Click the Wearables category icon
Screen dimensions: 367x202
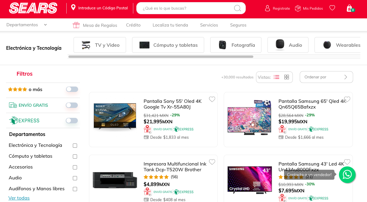coord(327,45)
